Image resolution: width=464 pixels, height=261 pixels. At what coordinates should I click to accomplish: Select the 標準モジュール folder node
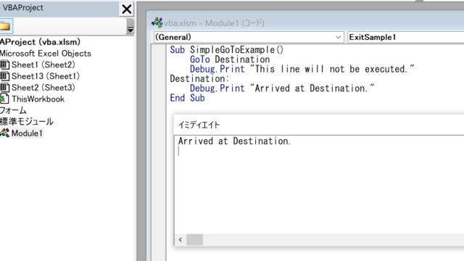click(27, 122)
